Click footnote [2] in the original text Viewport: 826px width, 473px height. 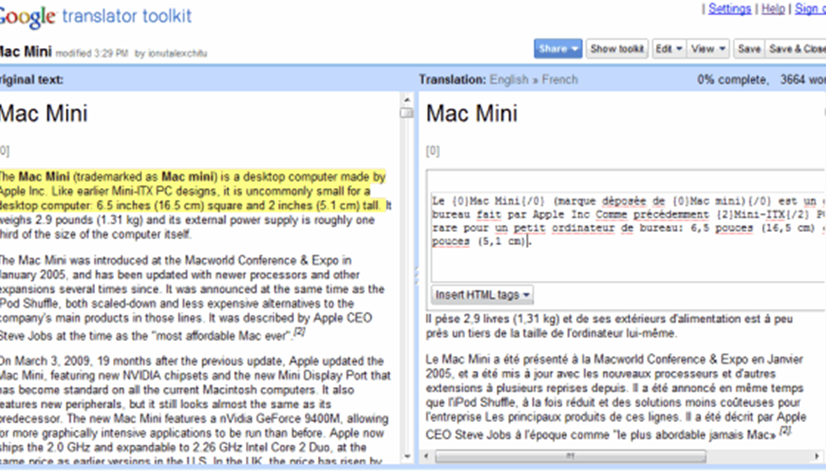[x=299, y=333]
